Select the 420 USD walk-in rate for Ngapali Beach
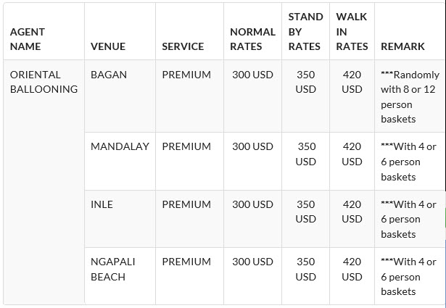The width and height of the screenshot is (446, 308). [x=352, y=269]
